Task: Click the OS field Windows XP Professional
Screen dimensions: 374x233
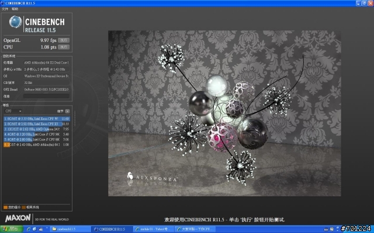Action: (46, 76)
